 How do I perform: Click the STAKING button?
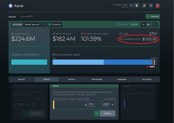click(55, 25)
